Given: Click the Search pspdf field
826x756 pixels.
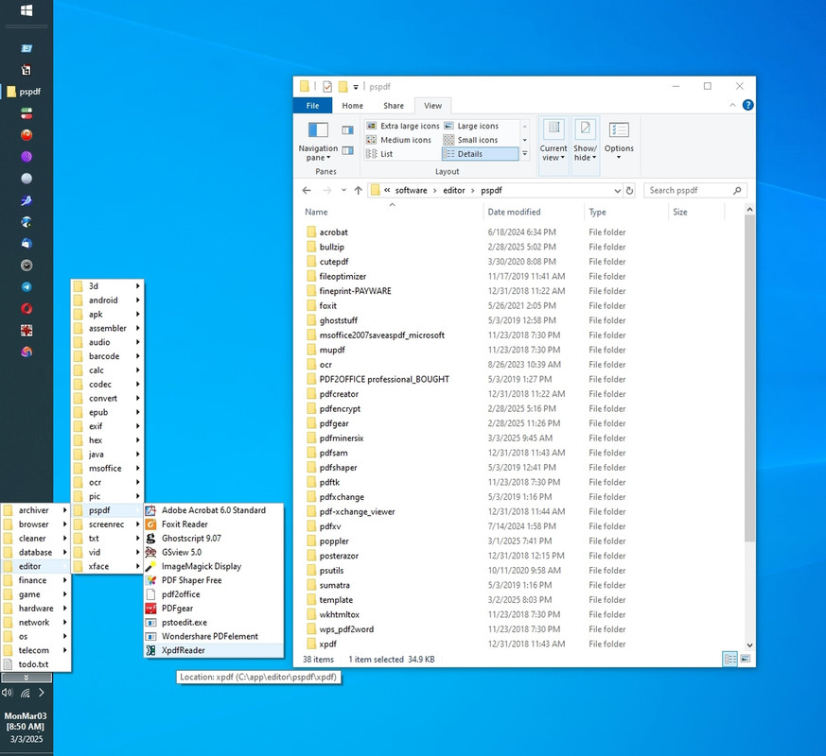Looking at the screenshot, I should [694, 191].
